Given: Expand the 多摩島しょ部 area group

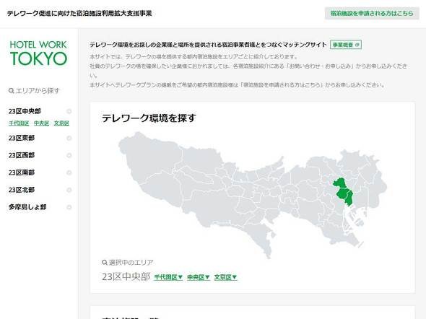Looking at the screenshot, I should point(69,207).
